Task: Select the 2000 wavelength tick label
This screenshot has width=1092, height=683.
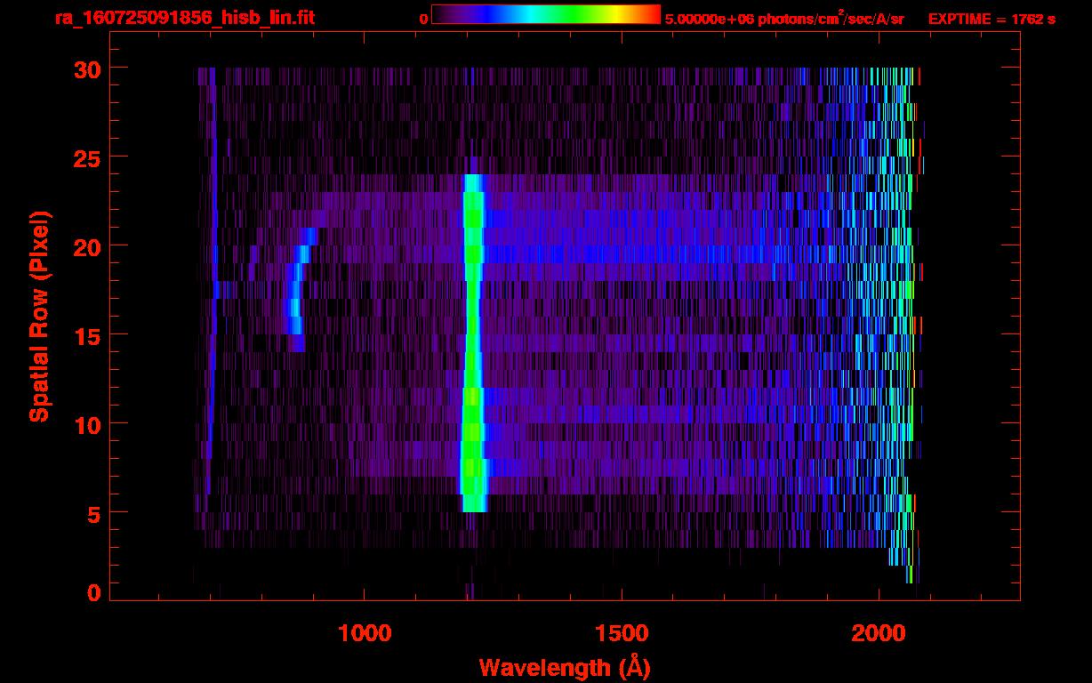Action: (x=878, y=633)
